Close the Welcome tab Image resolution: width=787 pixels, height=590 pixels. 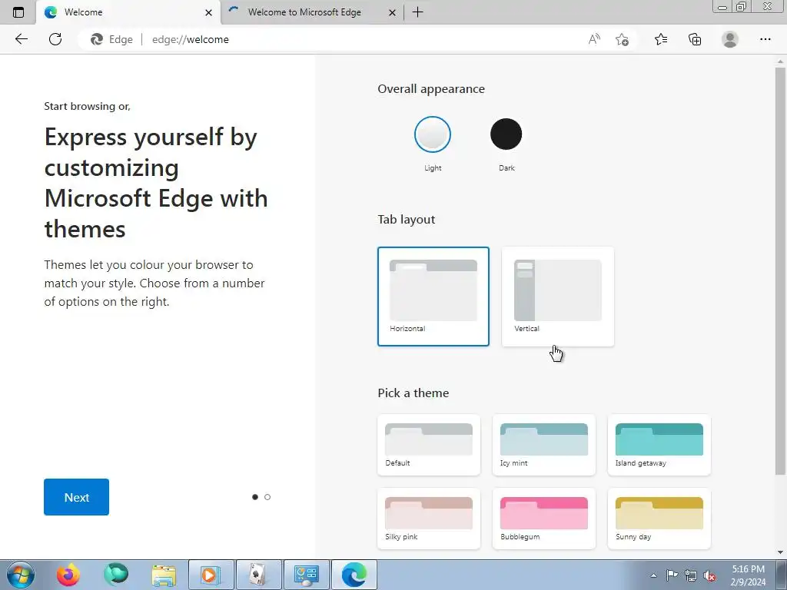(209, 12)
